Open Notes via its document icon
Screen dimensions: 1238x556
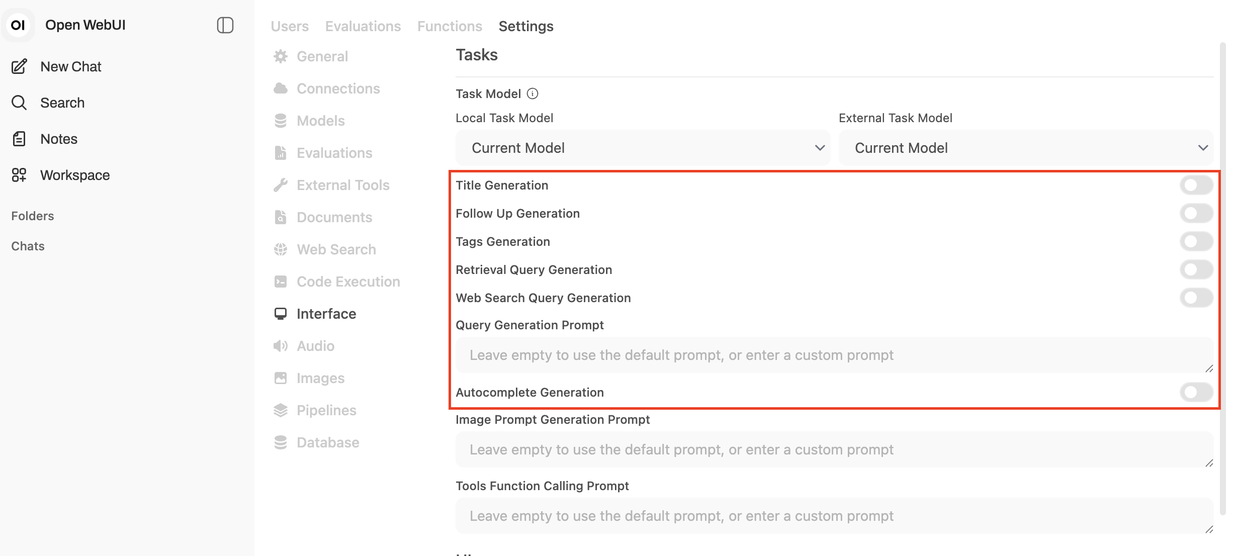pyautogui.click(x=19, y=139)
